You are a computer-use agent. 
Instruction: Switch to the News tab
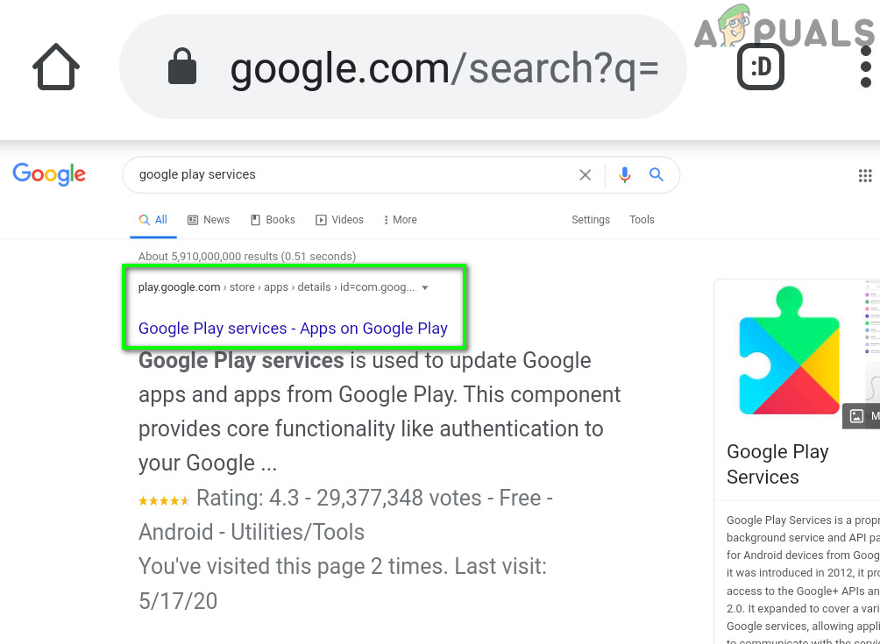coord(209,220)
